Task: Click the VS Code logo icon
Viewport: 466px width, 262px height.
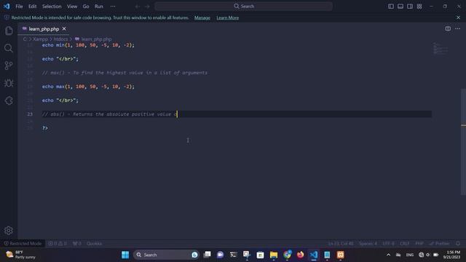Action: point(7,7)
